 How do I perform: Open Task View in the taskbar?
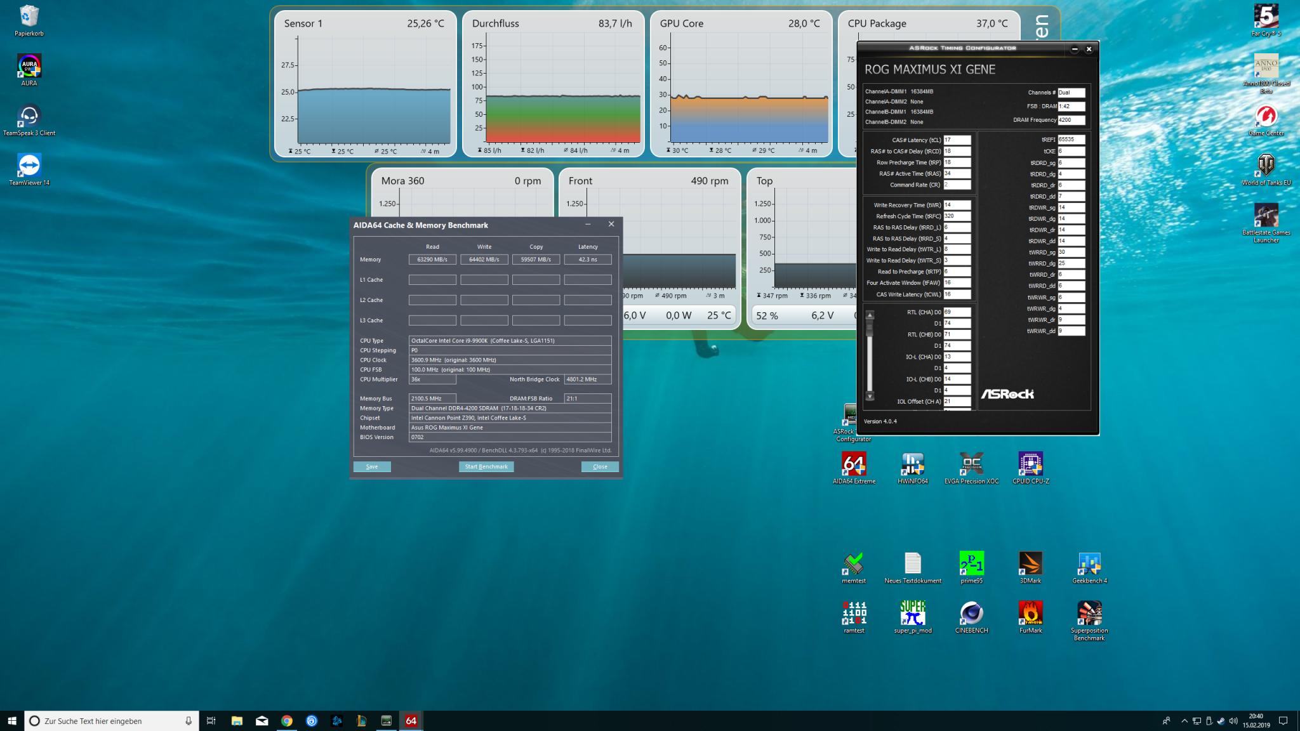pyautogui.click(x=211, y=720)
